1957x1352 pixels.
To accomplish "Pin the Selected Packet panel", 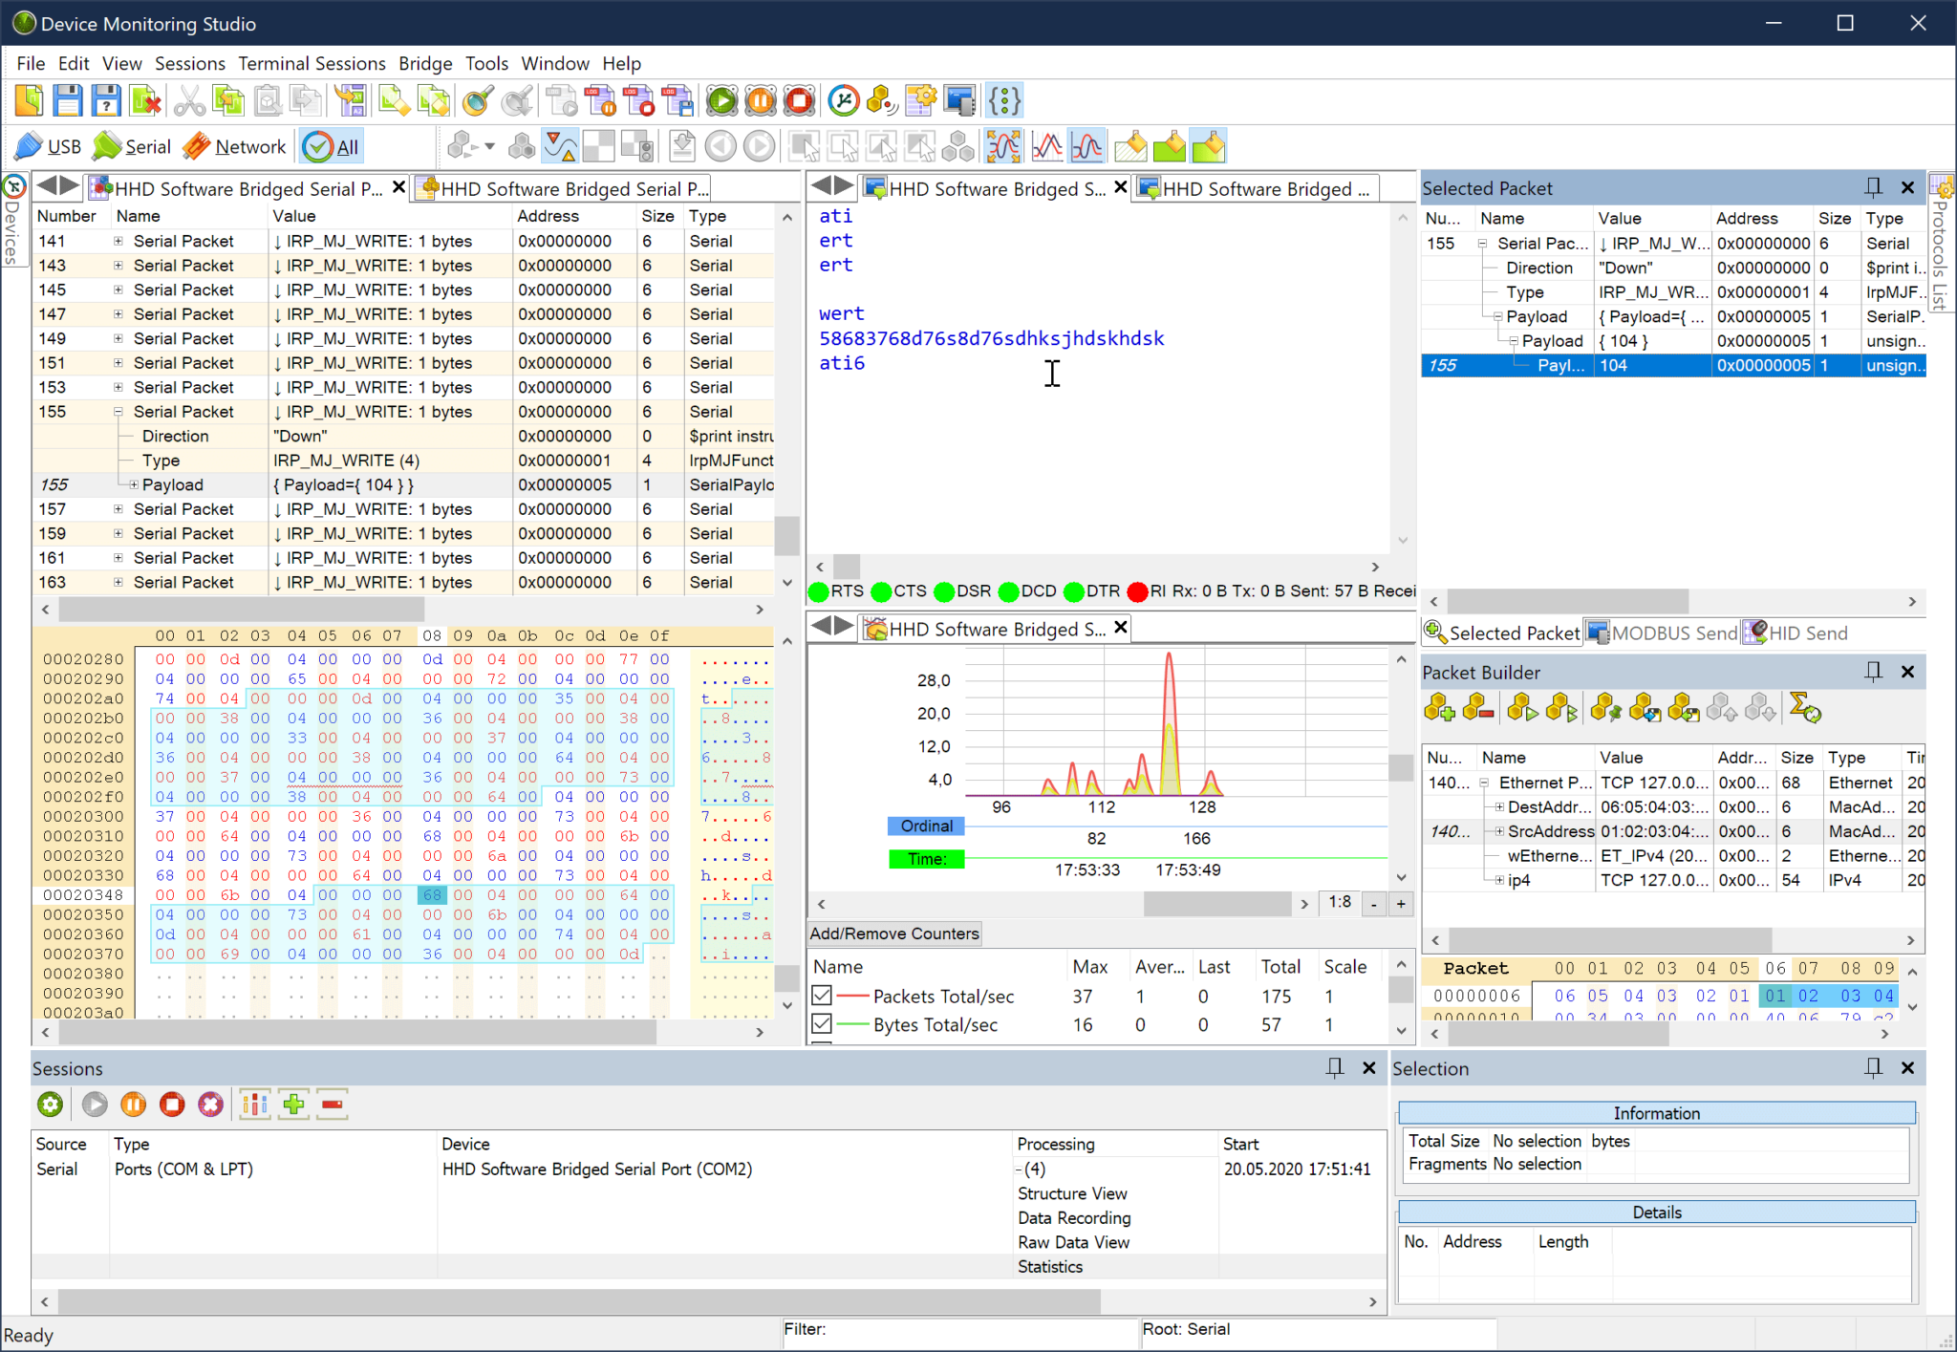I will [x=1873, y=188].
